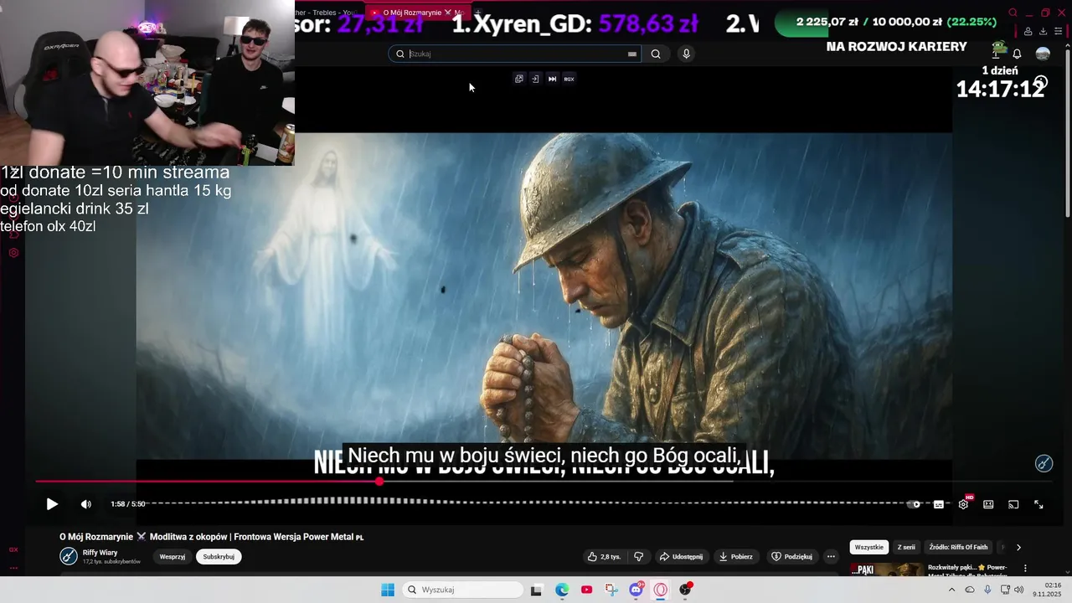Open sidebar three-dots setup
Viewport: 1072px width, 603px height.
13,568
